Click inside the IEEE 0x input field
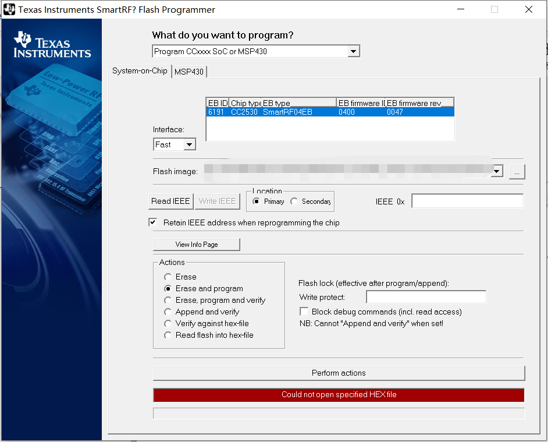The width and height of the screenshot is (548, 442). pyautogui.click(x=467, y=200)
